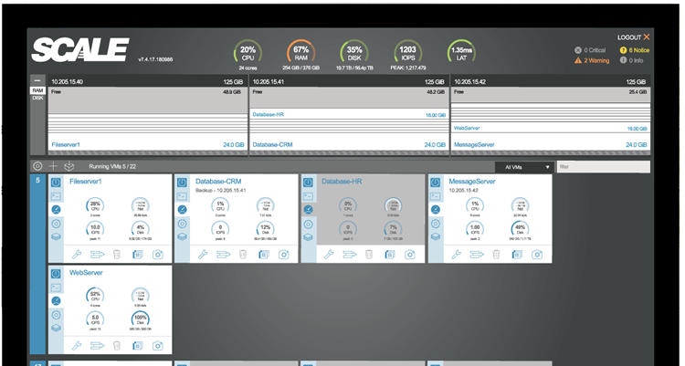The image size is (685, 366).
Task: Click the import VM icon in toolbar
Action: point(69,166)
